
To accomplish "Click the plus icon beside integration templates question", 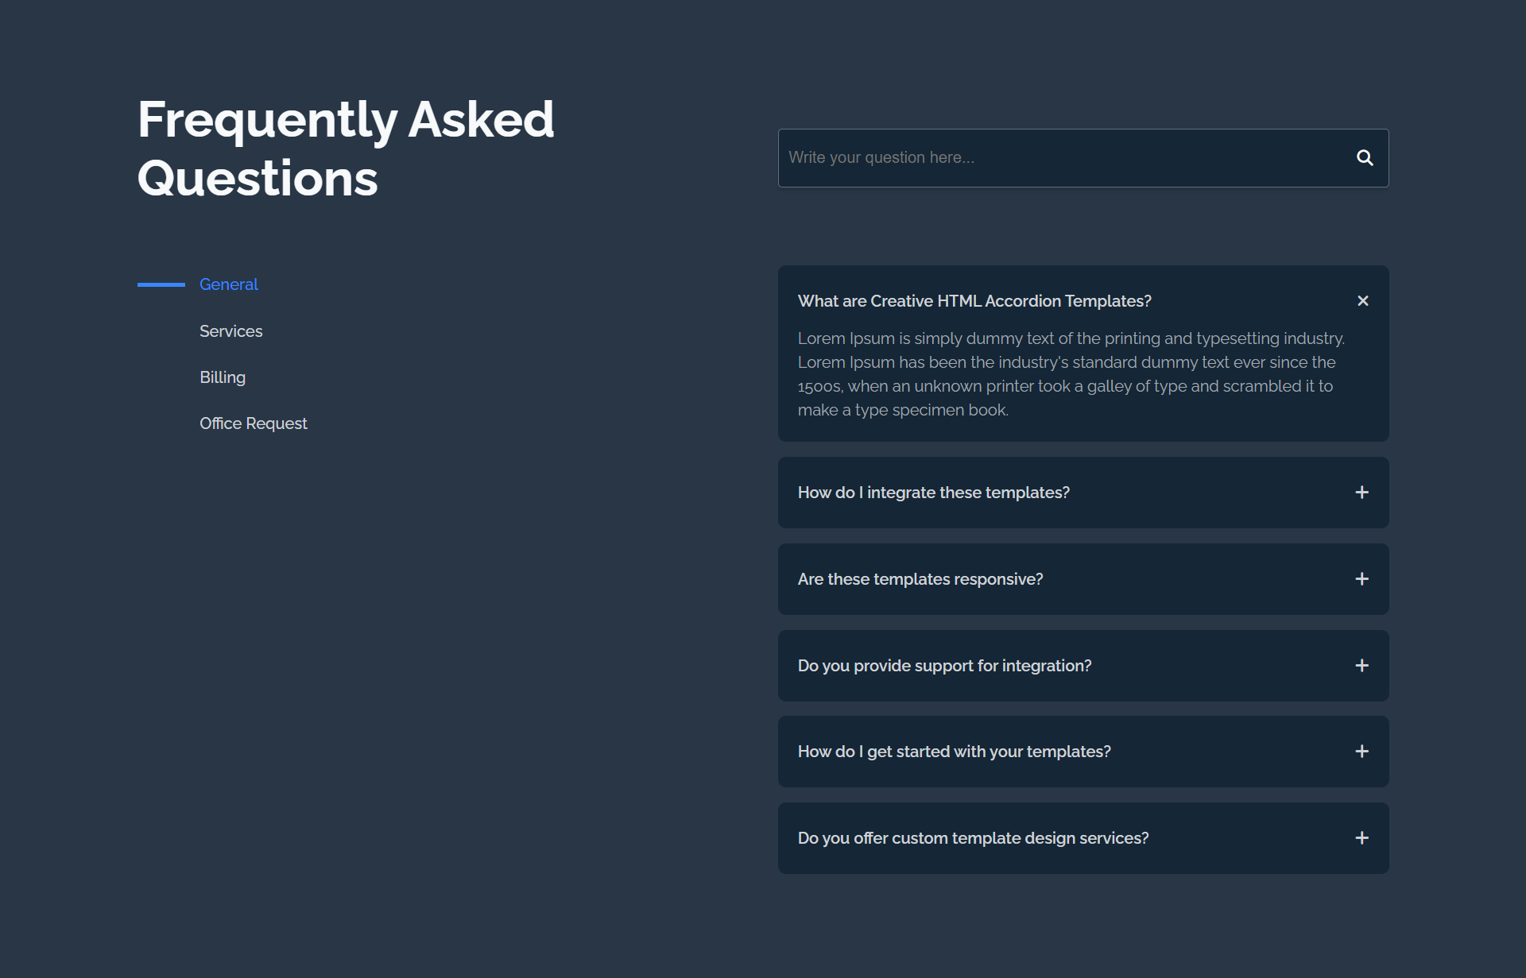I will 1362,493.
